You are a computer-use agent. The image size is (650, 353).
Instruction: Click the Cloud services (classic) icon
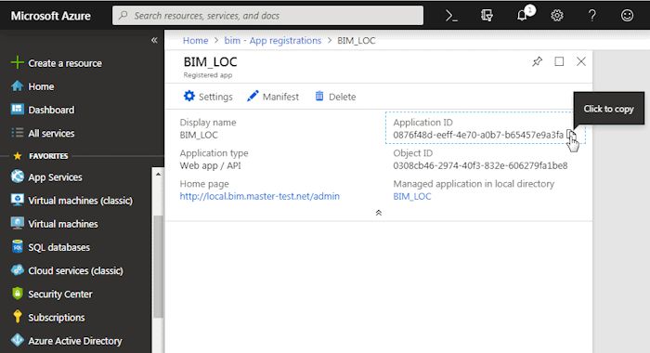(x=18, y=270)
